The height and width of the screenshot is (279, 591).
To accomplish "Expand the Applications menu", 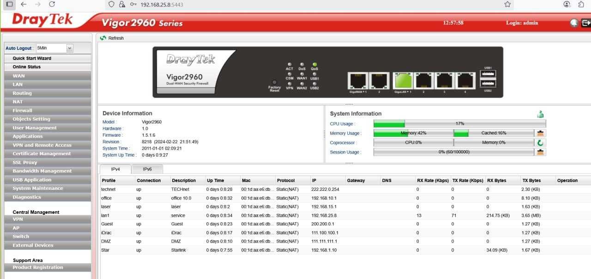I will coord(48,136).
